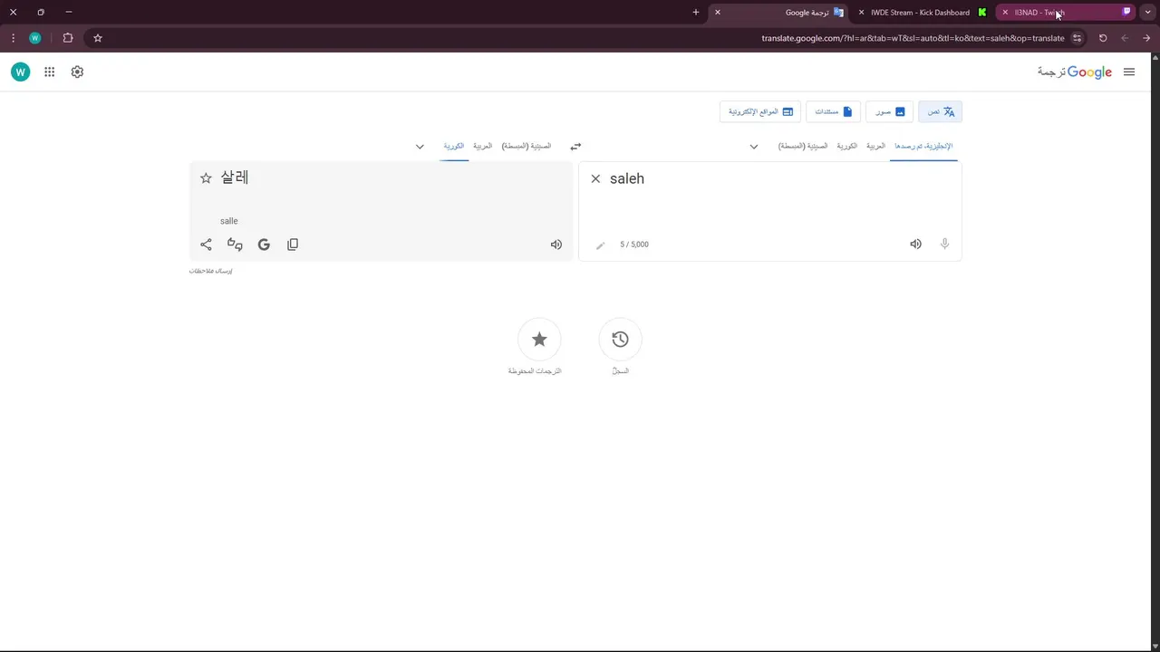1160x652 pixels.
Task: Choose Arabic (العربية) as target language
Action: [482, 146]
